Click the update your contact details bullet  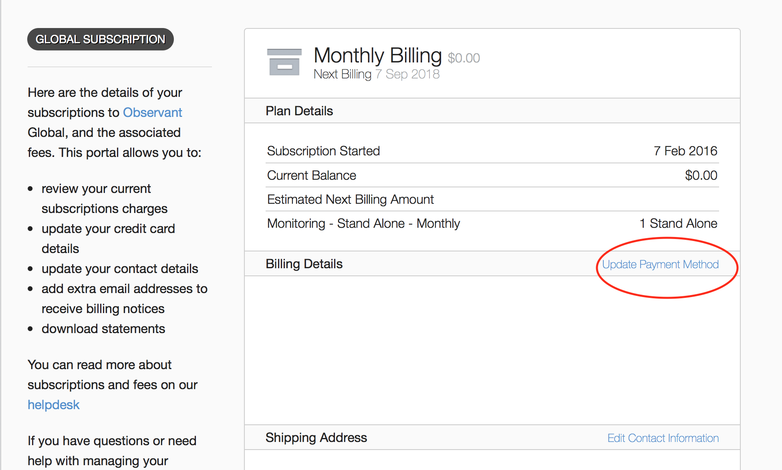(x=120, y=269)
